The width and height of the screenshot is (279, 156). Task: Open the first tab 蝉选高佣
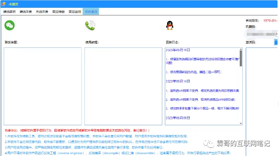tap(9, 12)
